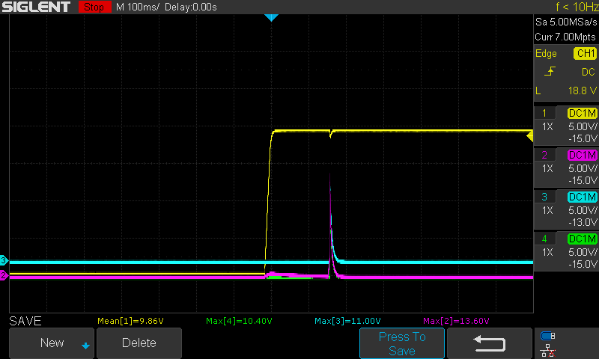
Task: Click the cyan channel 3 DC1M badge
Action: (583, 197)
